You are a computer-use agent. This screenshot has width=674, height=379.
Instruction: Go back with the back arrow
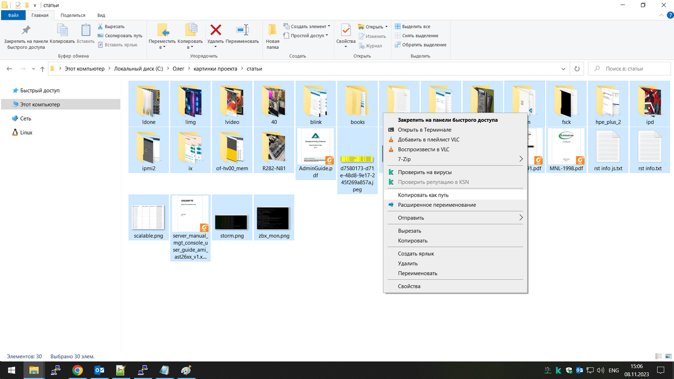point(10,69)
